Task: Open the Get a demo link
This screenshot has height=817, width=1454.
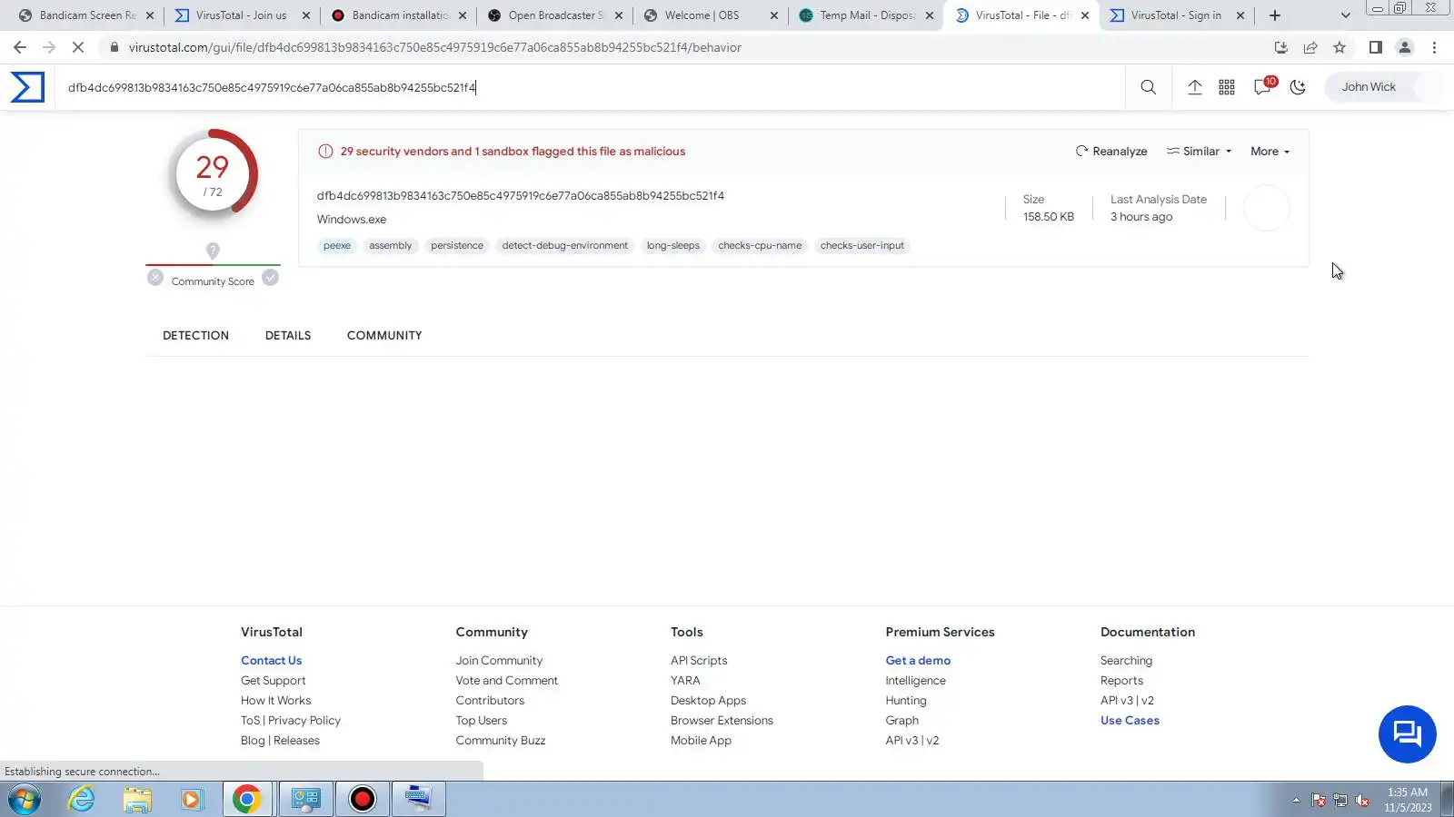Action: coord(918,661)
